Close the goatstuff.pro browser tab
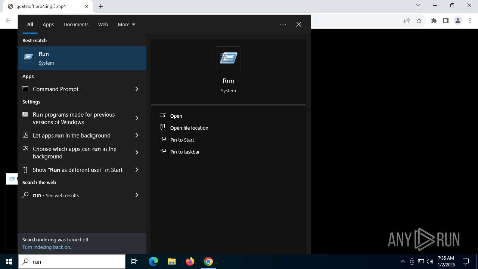This screenshot has height=269, width=478. [x=87, y=6]
